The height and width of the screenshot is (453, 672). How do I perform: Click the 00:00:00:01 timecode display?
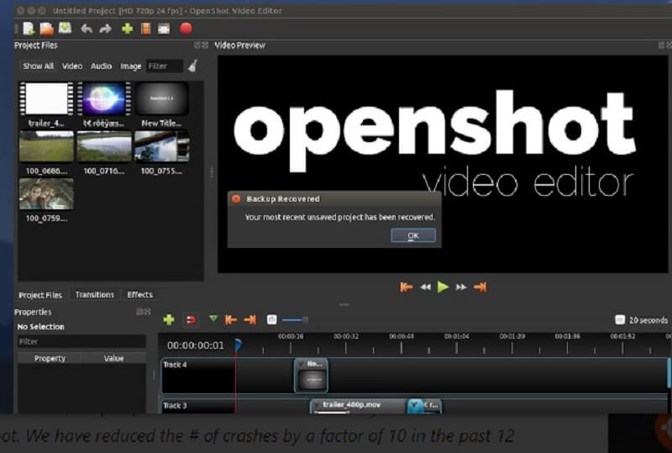point(196,345)
